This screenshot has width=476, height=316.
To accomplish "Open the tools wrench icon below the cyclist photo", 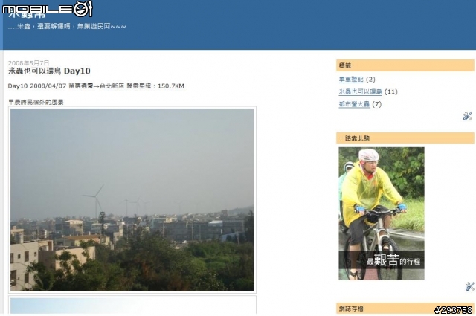I will click(469, 286).
